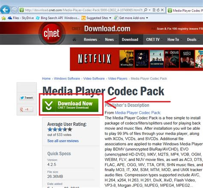Stop loading with the X icon
Image resolution: width=203 pixels, height=188 pixels.
point(162,10)
